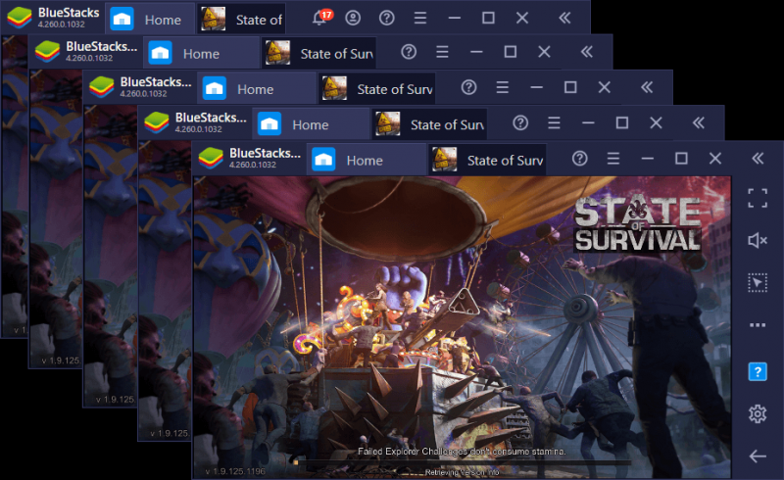The width and height of the screenshot is (784, 480).
Task: Click the 'Retrieving version info' loading text
Action: pos(462,472)
